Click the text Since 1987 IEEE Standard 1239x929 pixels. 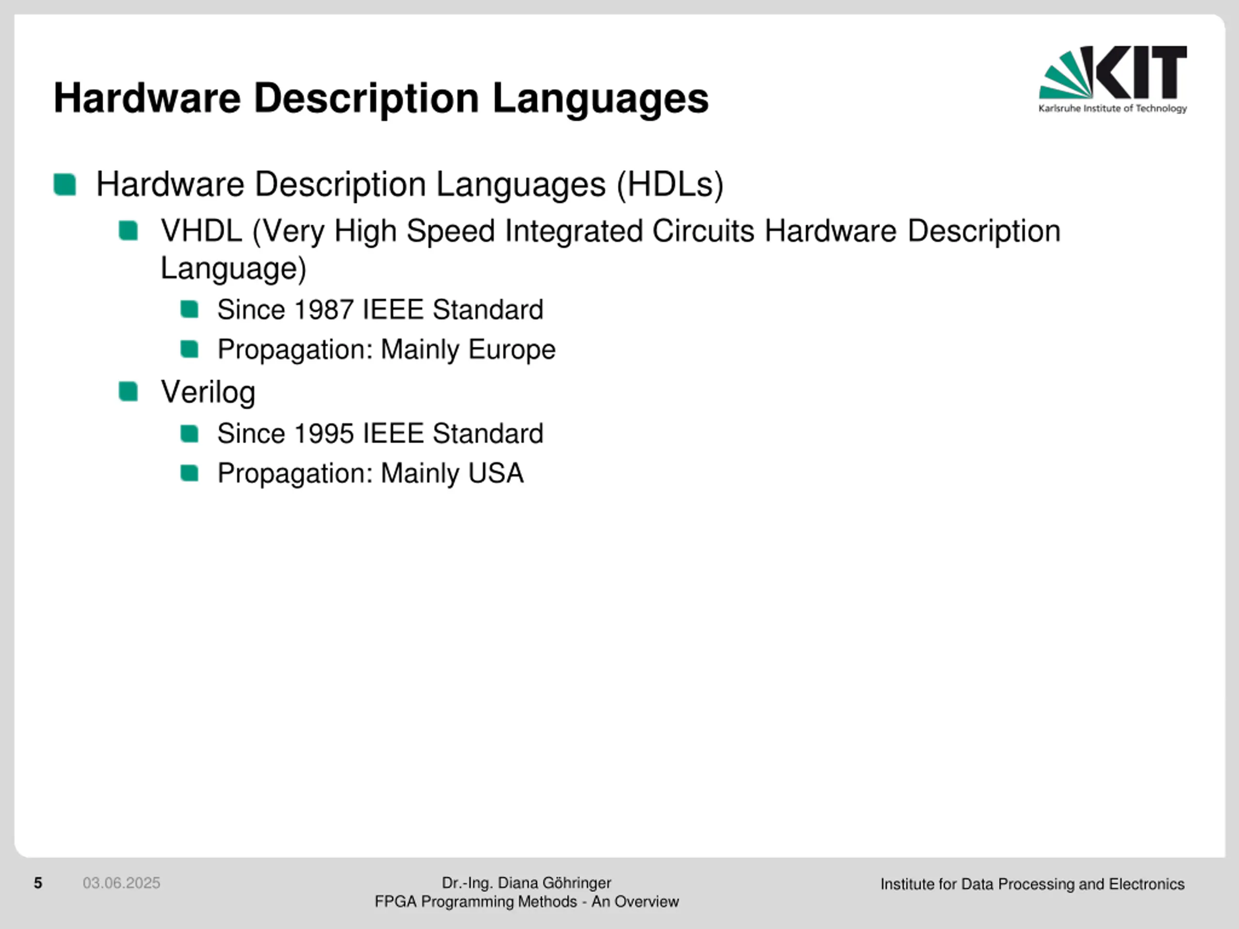point(380,310)
